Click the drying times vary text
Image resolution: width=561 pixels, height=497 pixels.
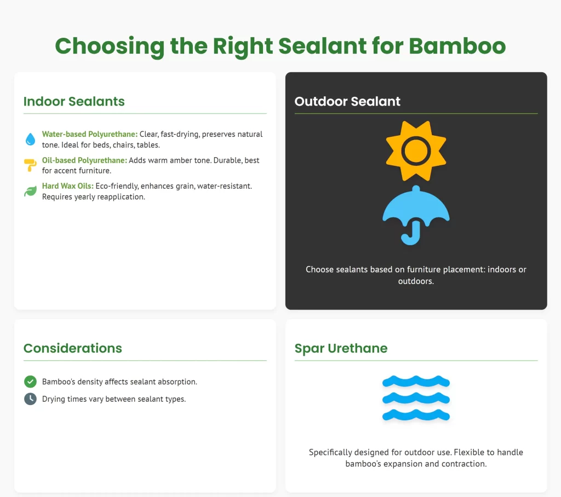[x=114, y=399]
